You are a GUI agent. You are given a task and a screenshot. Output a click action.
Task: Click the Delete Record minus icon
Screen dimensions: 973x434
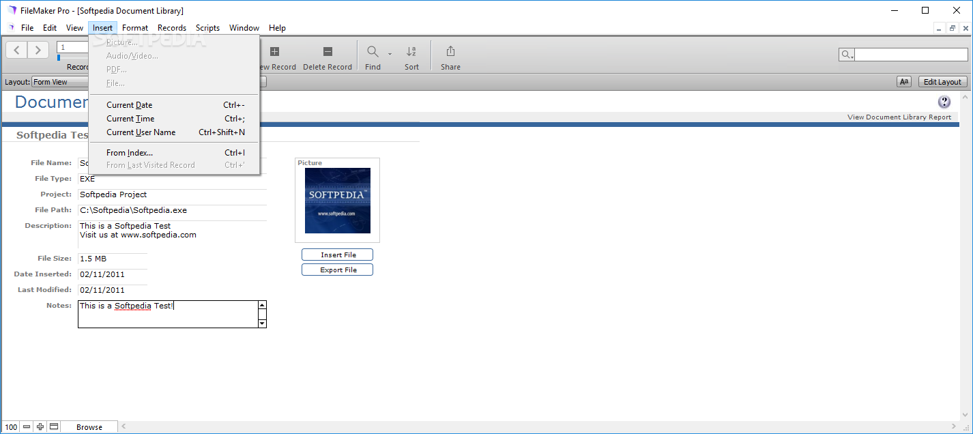[328, 52]
